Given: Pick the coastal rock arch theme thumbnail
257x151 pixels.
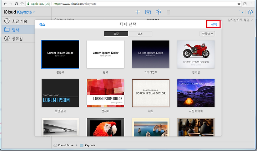Looking at the screenshot, I should (x=151, y=127).
